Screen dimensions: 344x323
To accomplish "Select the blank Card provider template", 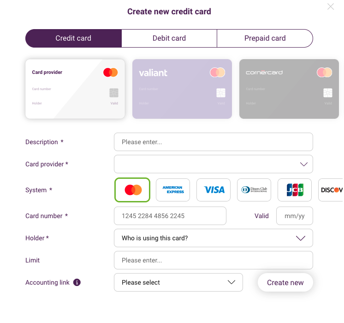I will pyautogui.click(x=75, y=89).
